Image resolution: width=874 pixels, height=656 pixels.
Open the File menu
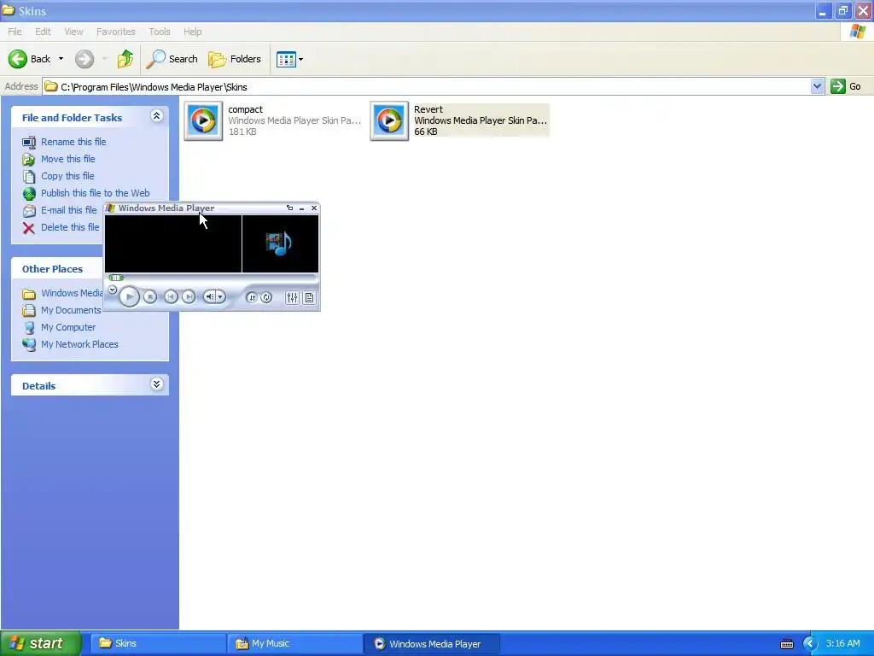pos(15,32)
